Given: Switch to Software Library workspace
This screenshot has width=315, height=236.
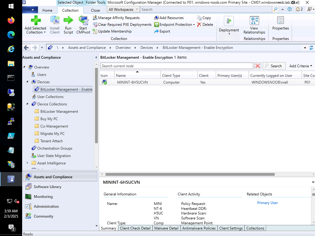Looking at the screenshot, I should (60, 187).
